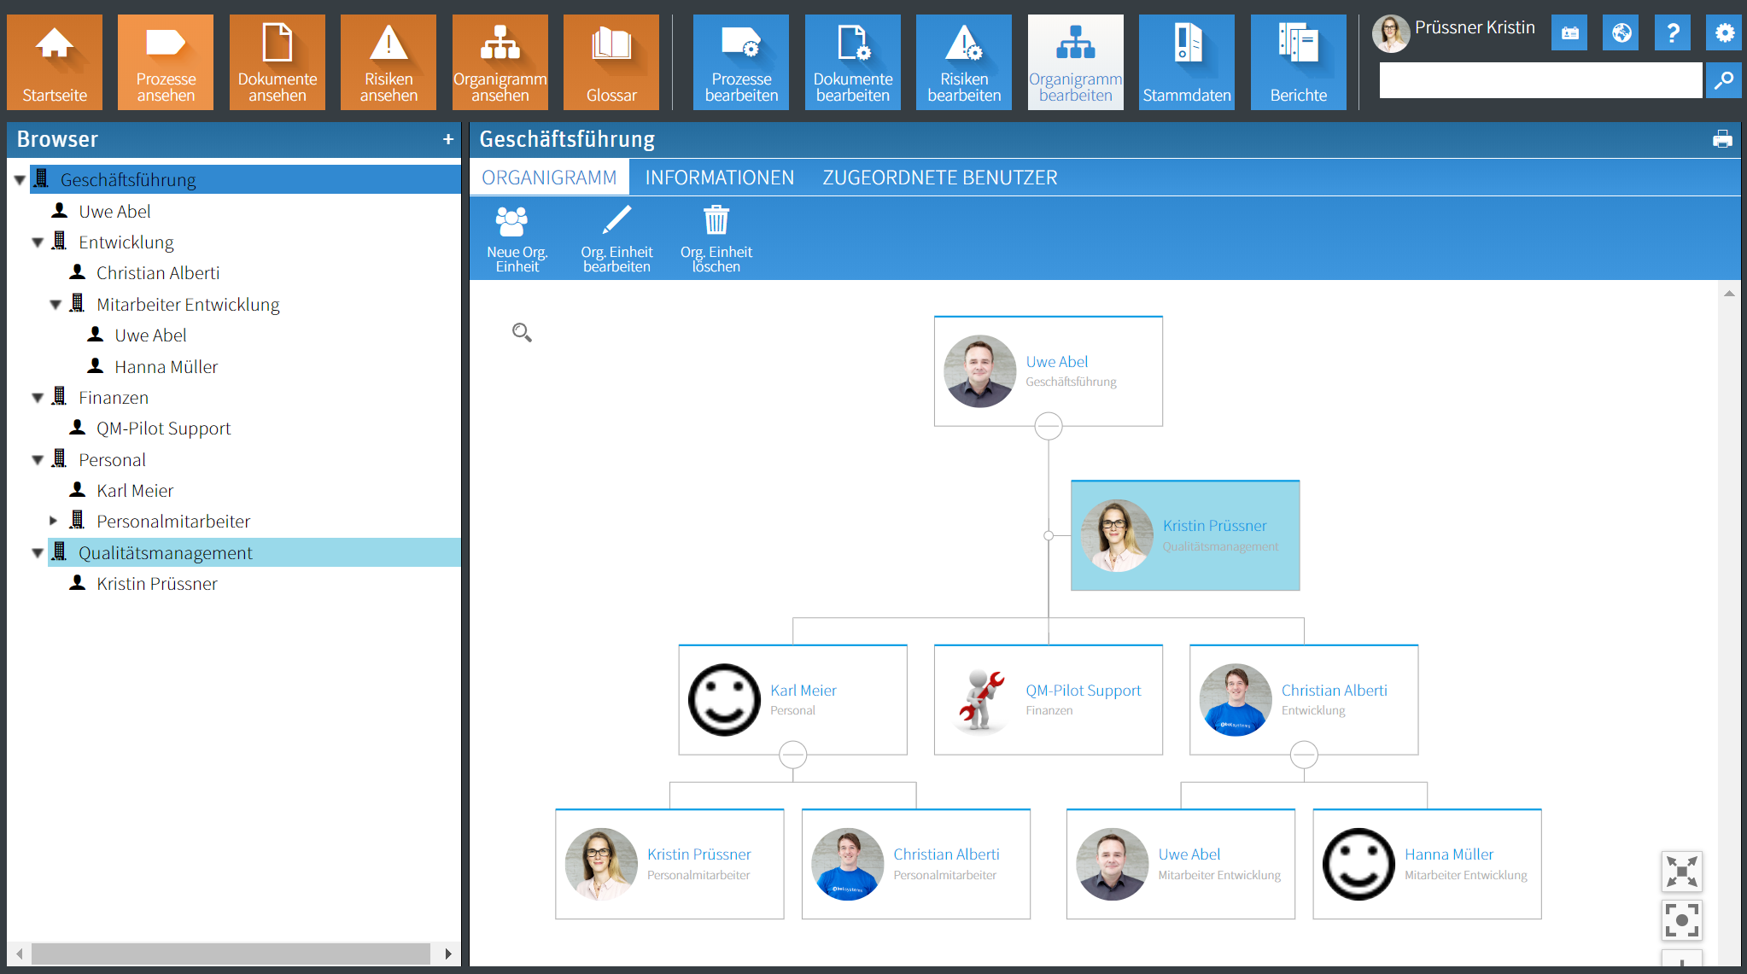Click the plus button in the Browser panel
This screenshot has width=1747, height=974.
point(448,138)
